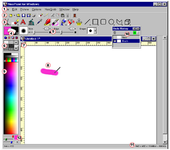Click the grayed-out trash can icon beside Paste

pyautogui.click(x=67, y=15)
